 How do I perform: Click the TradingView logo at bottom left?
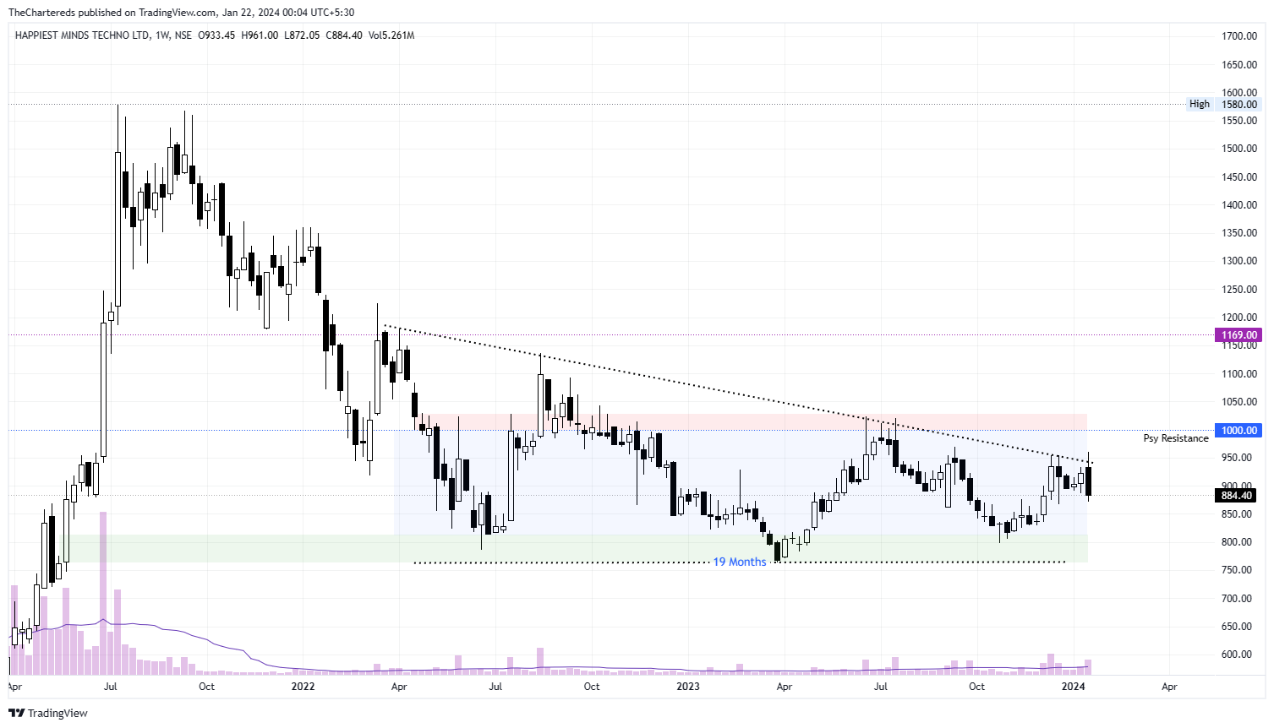click(47, 713)
